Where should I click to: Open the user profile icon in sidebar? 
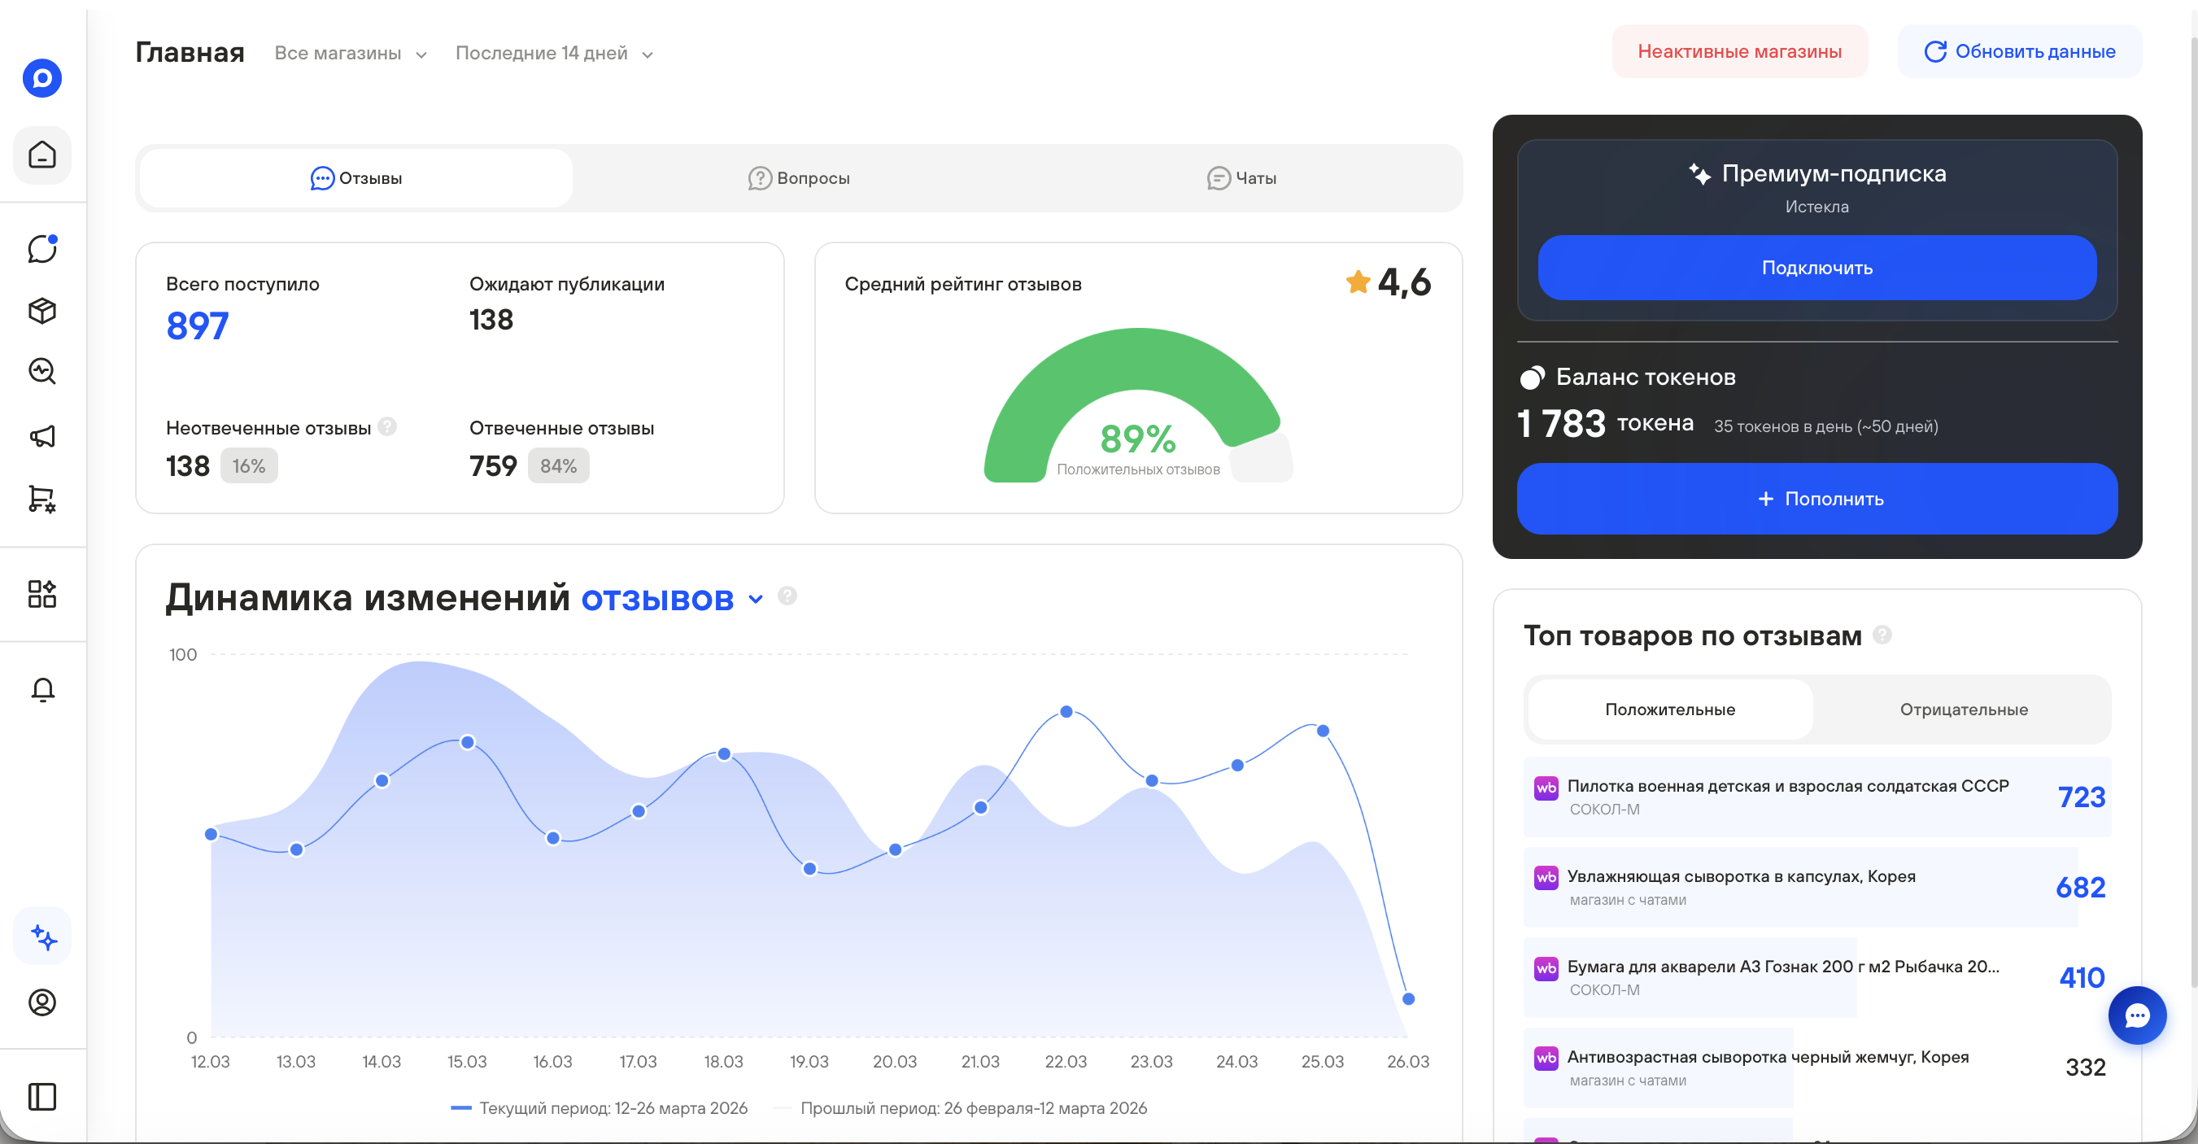(x=41, y=1002)
